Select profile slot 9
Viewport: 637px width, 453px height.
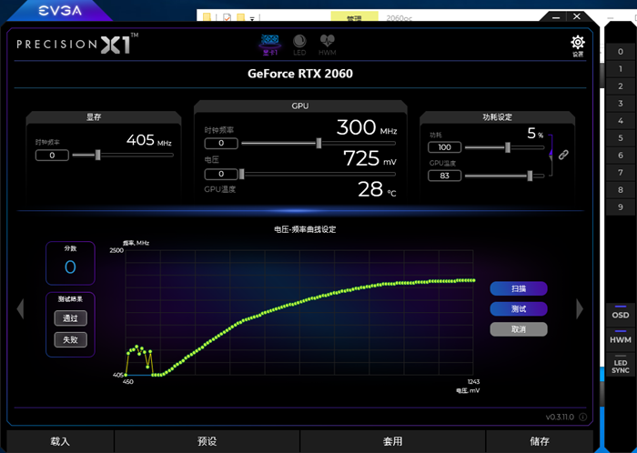[621, 207]
